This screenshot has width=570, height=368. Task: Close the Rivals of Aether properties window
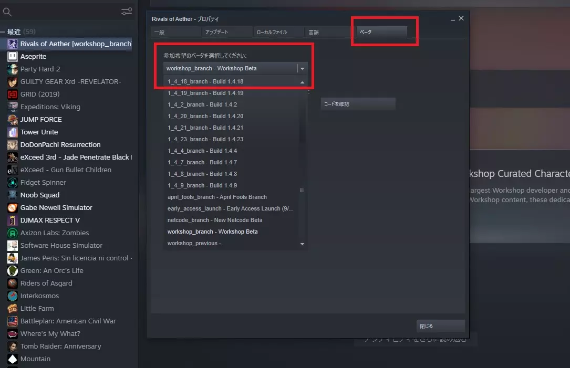click(461, 18)
